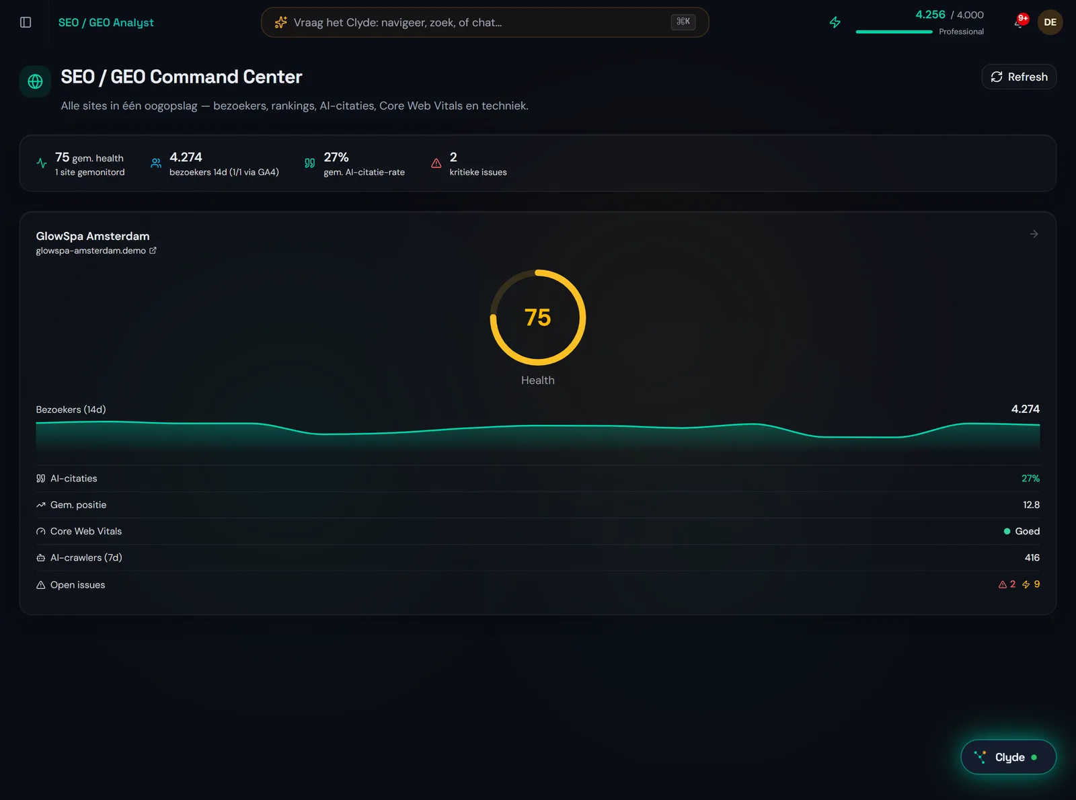The image size is (1076, 800).
Task: Click the sparkle icon in Clyde search
Action: click(281, 22)
